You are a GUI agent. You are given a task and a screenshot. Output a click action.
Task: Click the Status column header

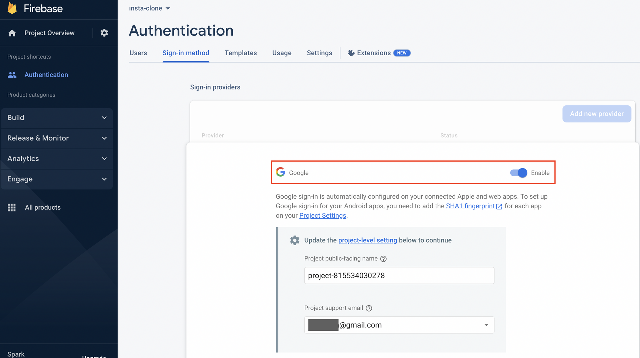click(x=449, y=135)
